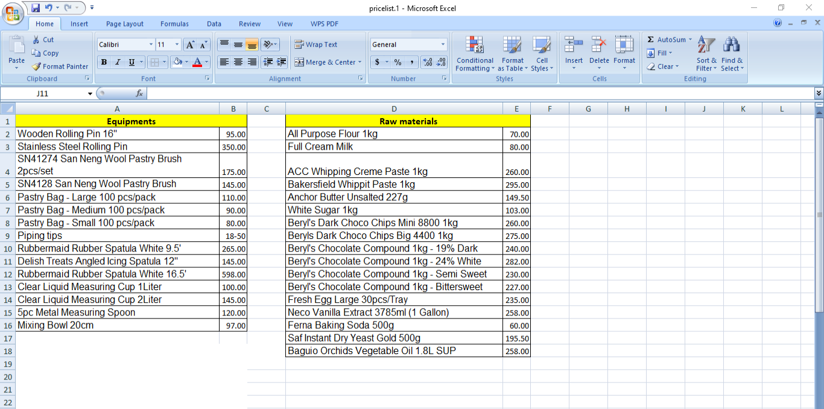Pick the Fill Color bucket

coord(177,62)
